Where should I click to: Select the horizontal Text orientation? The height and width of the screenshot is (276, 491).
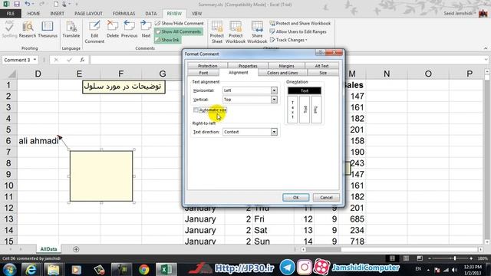(305, 90)
